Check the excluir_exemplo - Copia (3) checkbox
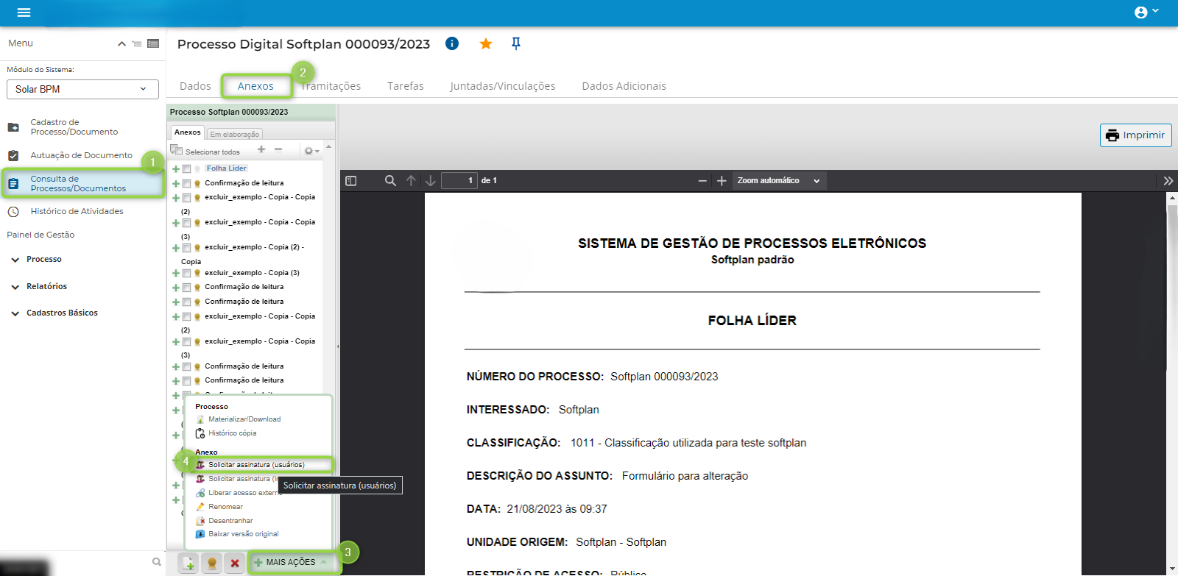The height and width of the screenshot is (576, 1178). tap(187, 273)
